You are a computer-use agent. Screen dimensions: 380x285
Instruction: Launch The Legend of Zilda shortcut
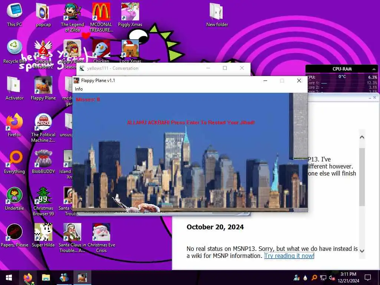click(72, 17)
